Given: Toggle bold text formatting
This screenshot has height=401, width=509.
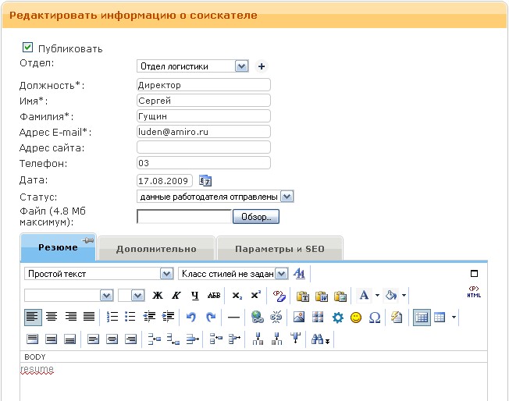Looking at the screenshot, I should tap(158, 296).
